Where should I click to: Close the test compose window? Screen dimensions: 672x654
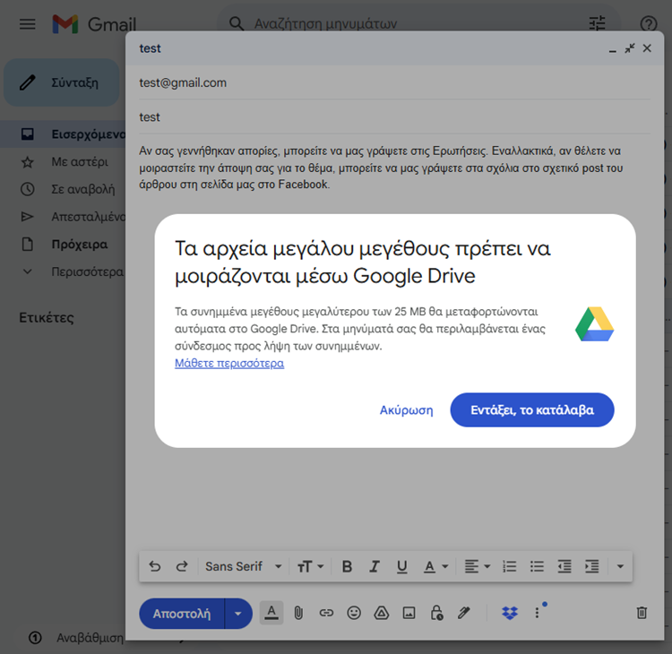[647, 48]
